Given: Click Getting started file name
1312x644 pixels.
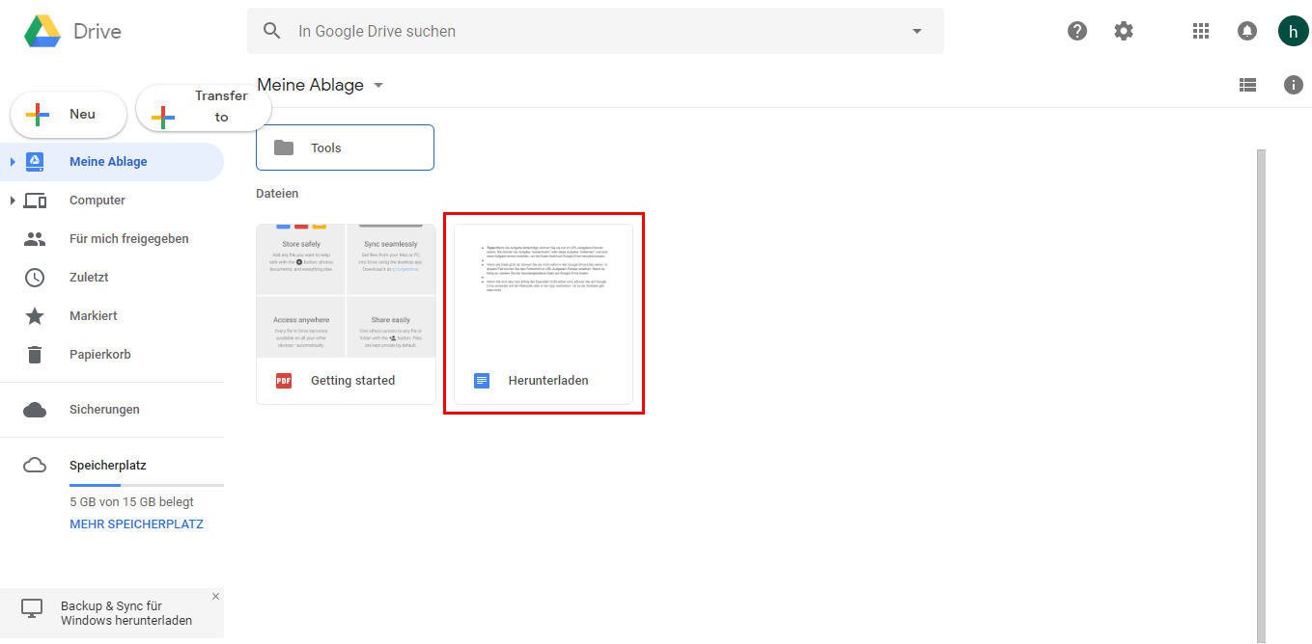Looking at the screenshot, I should coord(352,381).
